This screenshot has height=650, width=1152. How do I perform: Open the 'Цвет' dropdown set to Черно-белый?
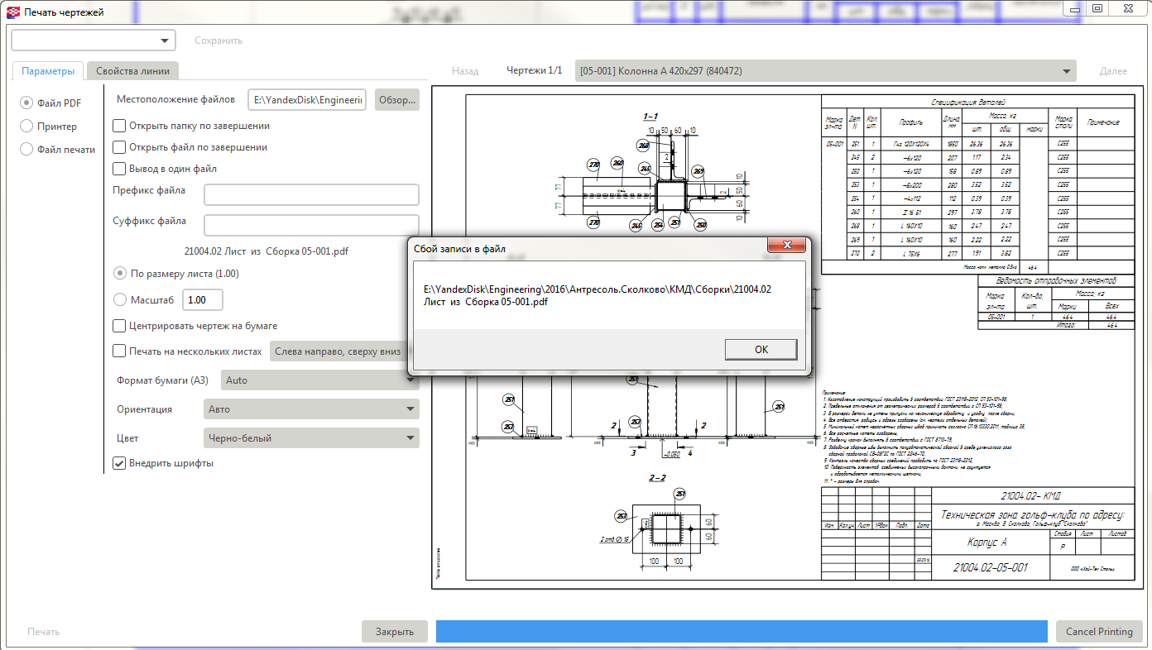coord(311,438)
